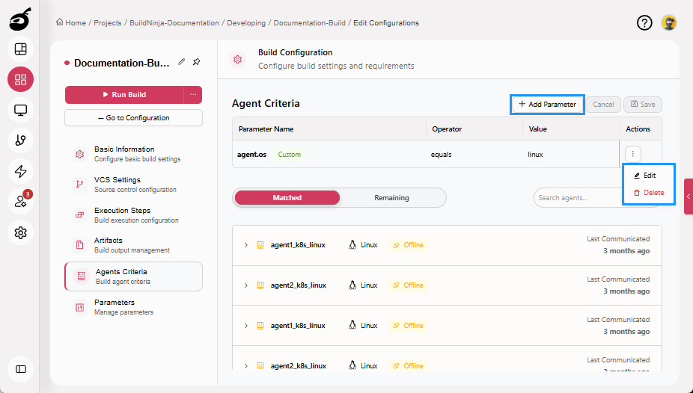The width and height of the screenshot is (693, 393).
Task: Open Execution Steps section
Action: 133,214
